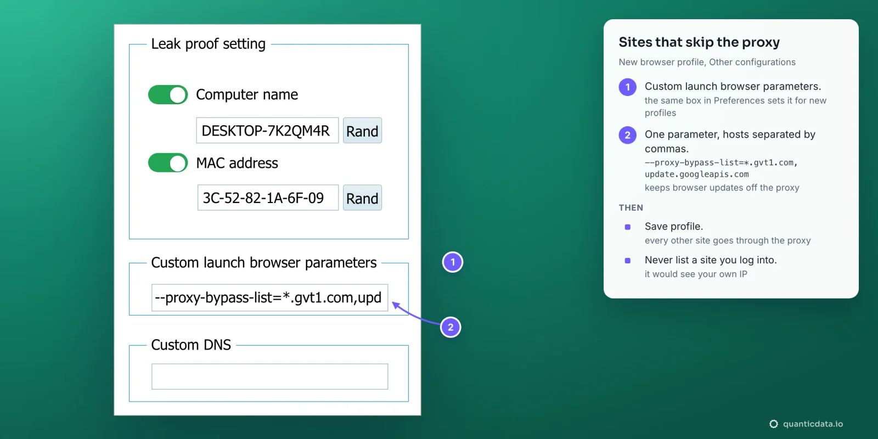Randomize the MAC address with Rand
The width and height of the screenshot is (878, 439).
pyautogui.click(x=362, y=198)
